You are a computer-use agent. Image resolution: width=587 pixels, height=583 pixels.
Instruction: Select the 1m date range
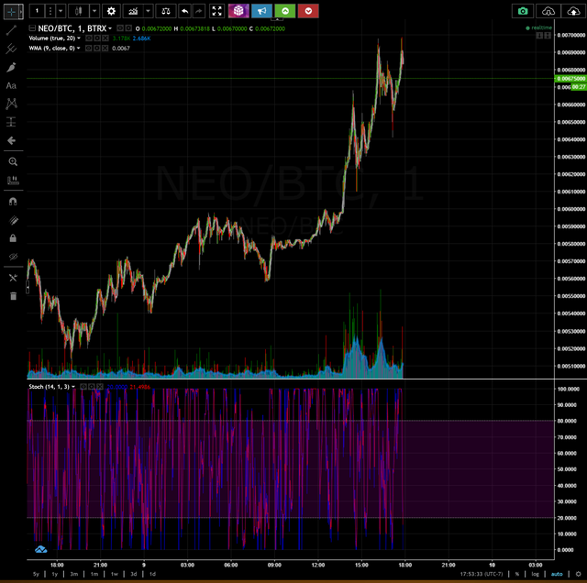coord(94,574)
